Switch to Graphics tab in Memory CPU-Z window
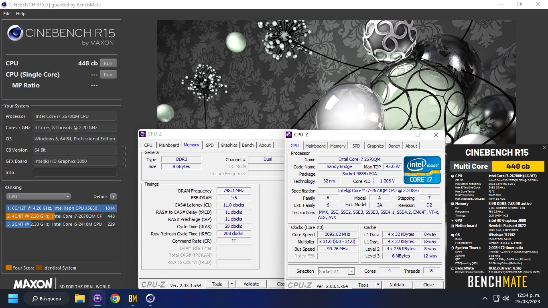 [229, 145]
